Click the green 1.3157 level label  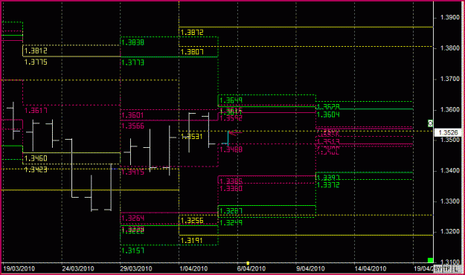(133, 250)
